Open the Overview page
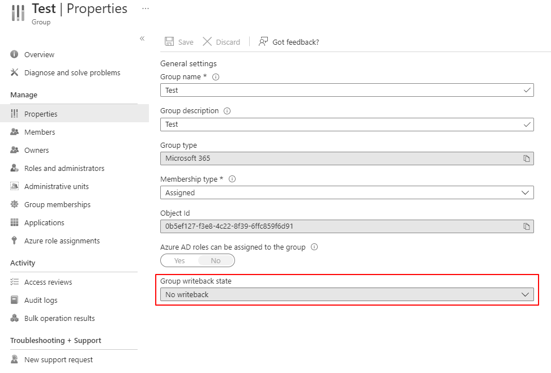This screenshot has width=551, height=373. (x=40, y=54)
